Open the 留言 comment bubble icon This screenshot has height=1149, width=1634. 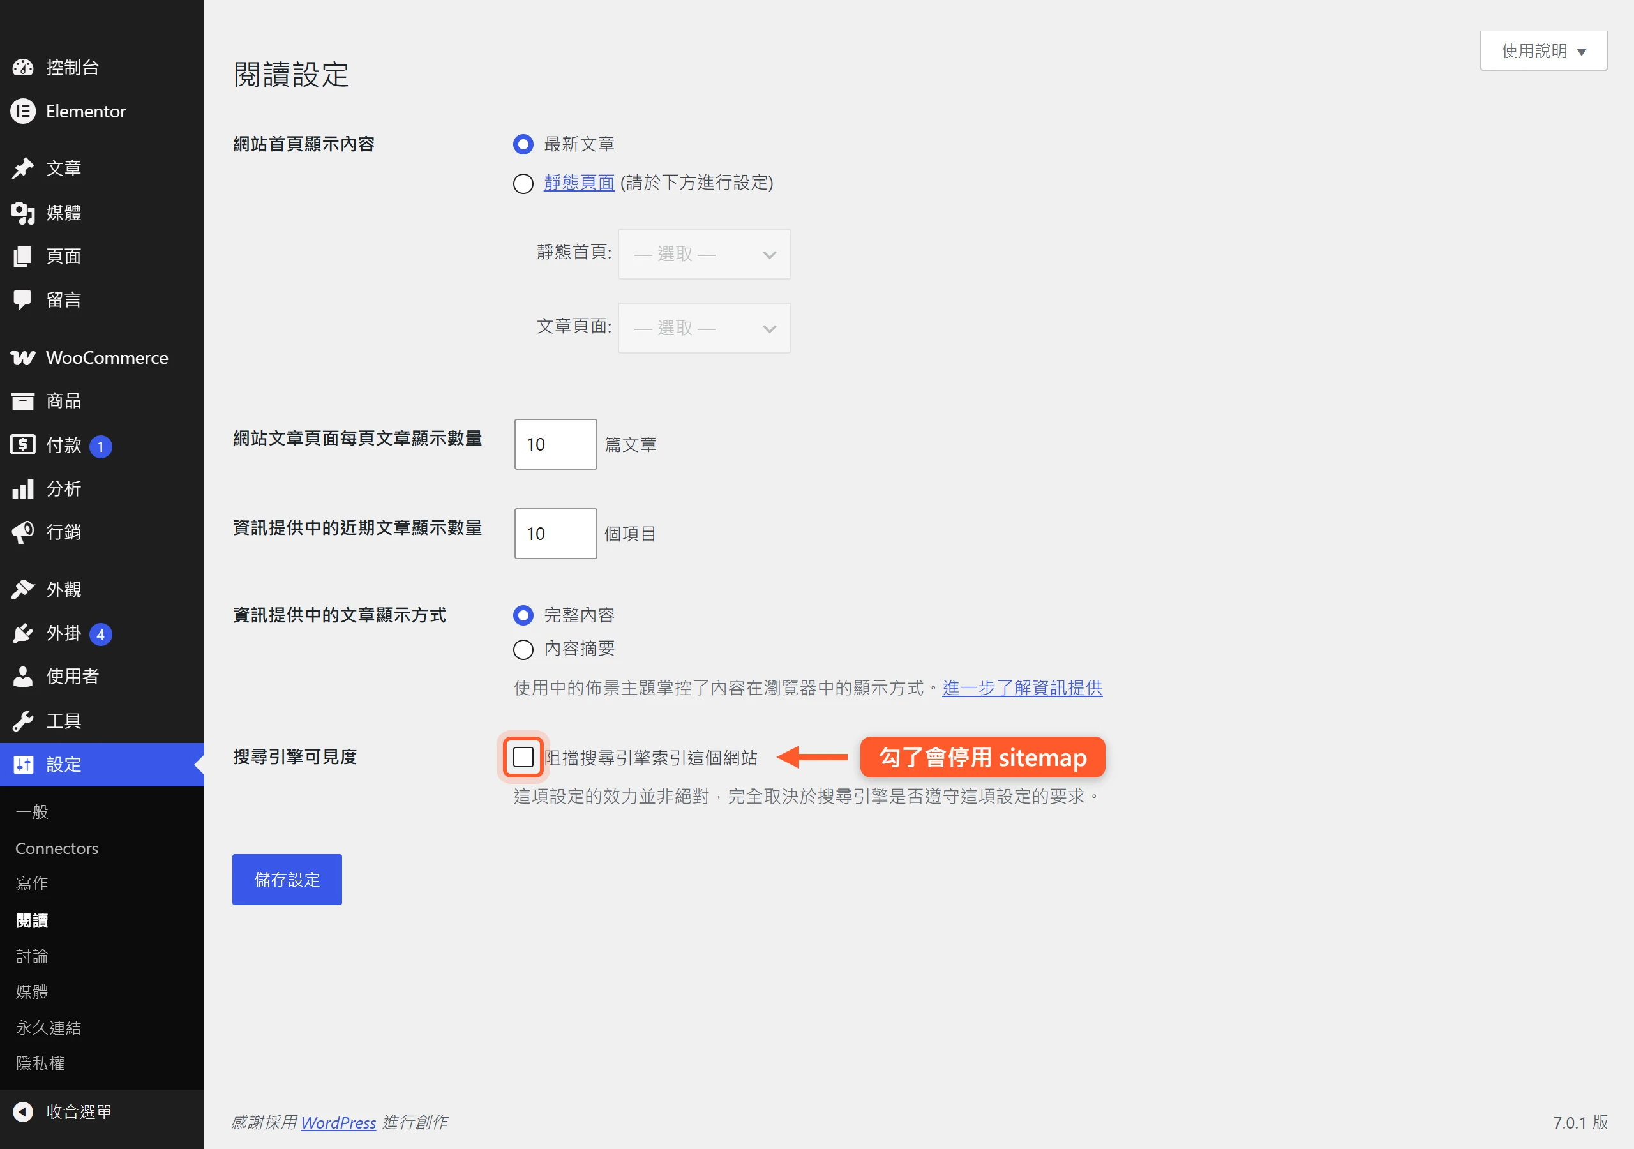click(23, 300)
